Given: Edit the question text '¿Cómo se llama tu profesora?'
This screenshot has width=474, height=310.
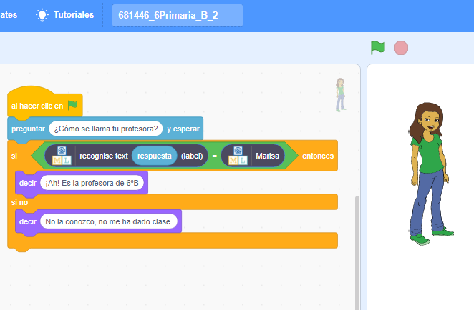Looking at the screenshot, I should pos(106,129).
